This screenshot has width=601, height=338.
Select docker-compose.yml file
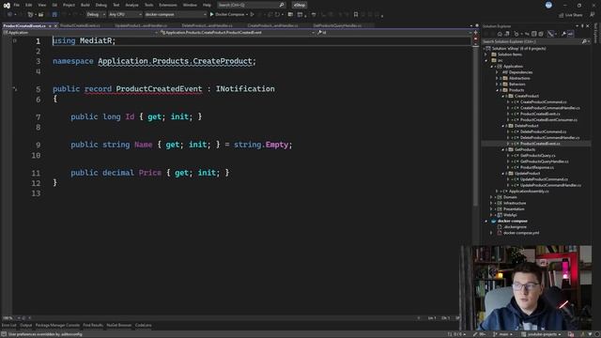pyautogui.click(x=521, y=233)
